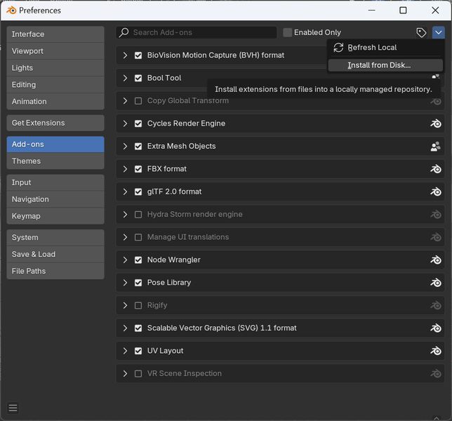Expand the Extra Mesh Objects entry
This screenshot has width=452, height=421.
pos(125,147)
